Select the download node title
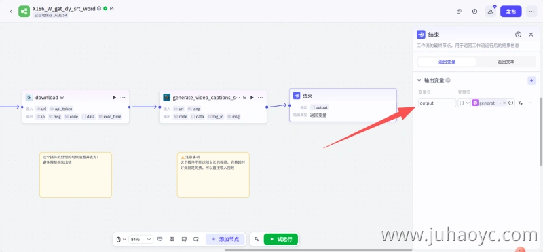 pos(47,98)
